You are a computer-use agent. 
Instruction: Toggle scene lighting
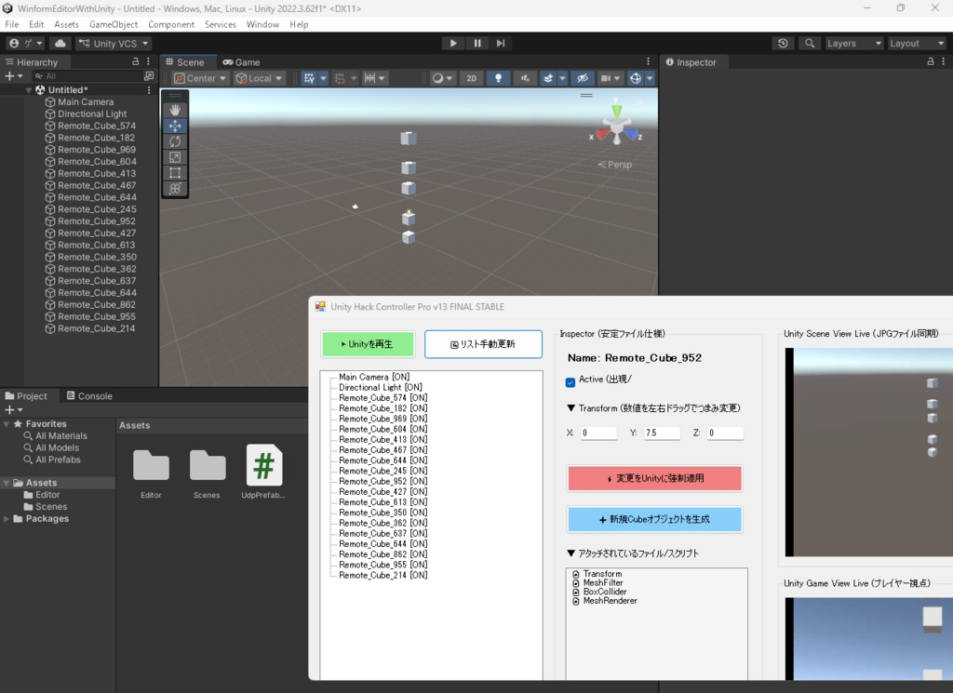[499, 78]
